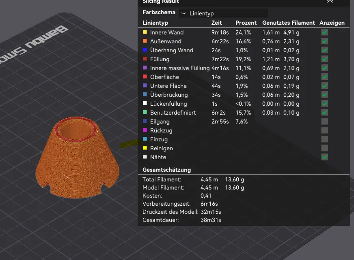Viewport: 354px width, 260px height.
Task: Select the Außenwand row label
Action: pos(166,41)
